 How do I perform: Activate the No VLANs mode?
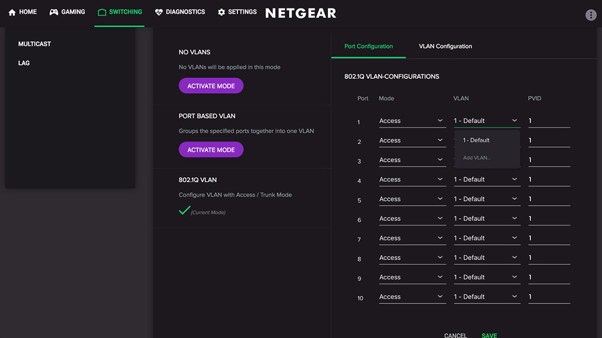[211, 86]
